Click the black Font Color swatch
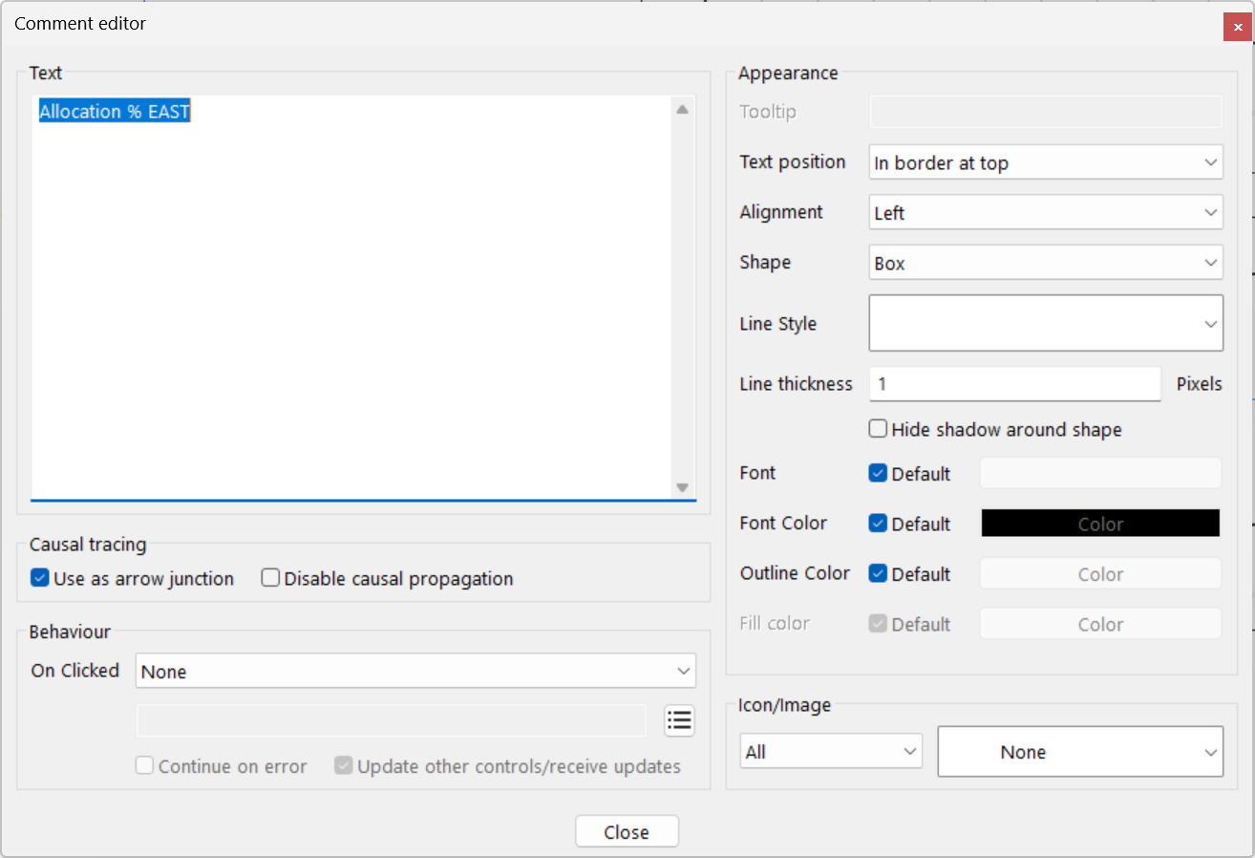Viewport: 1255px width, 858px height. click(1099, 523)
